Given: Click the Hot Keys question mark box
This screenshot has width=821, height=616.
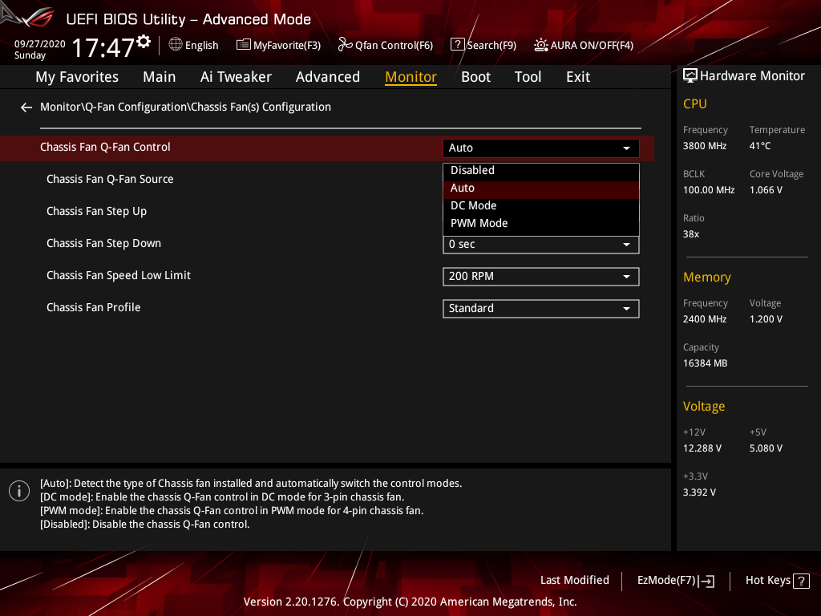Looking at the screenshot, I should coord(801,581).
